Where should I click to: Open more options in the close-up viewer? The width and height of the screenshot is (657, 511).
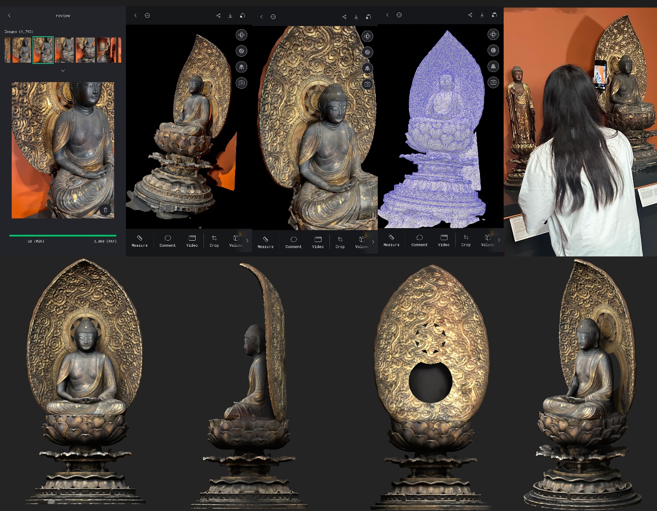click(273, 17)
